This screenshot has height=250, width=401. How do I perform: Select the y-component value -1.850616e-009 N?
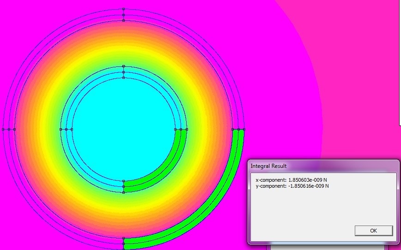click(309, 186)
